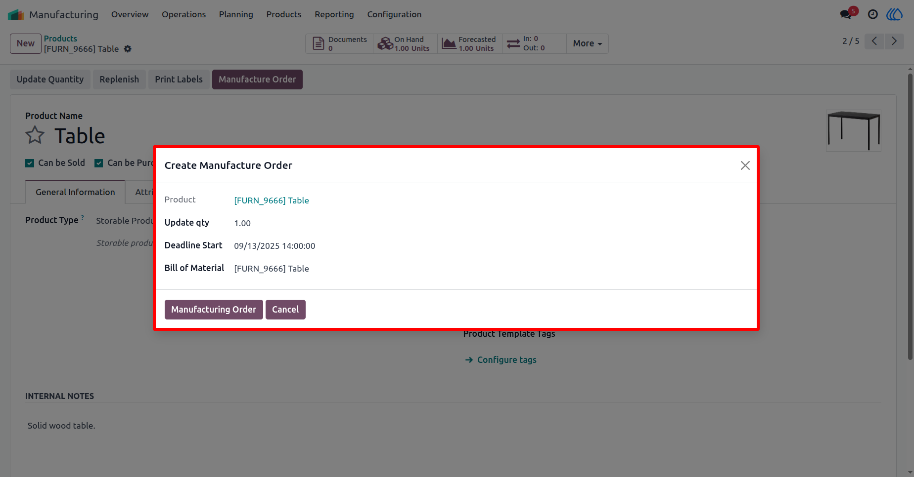Go to the next product record
This screenshot has height=477, width=914.
click(894, 41)
